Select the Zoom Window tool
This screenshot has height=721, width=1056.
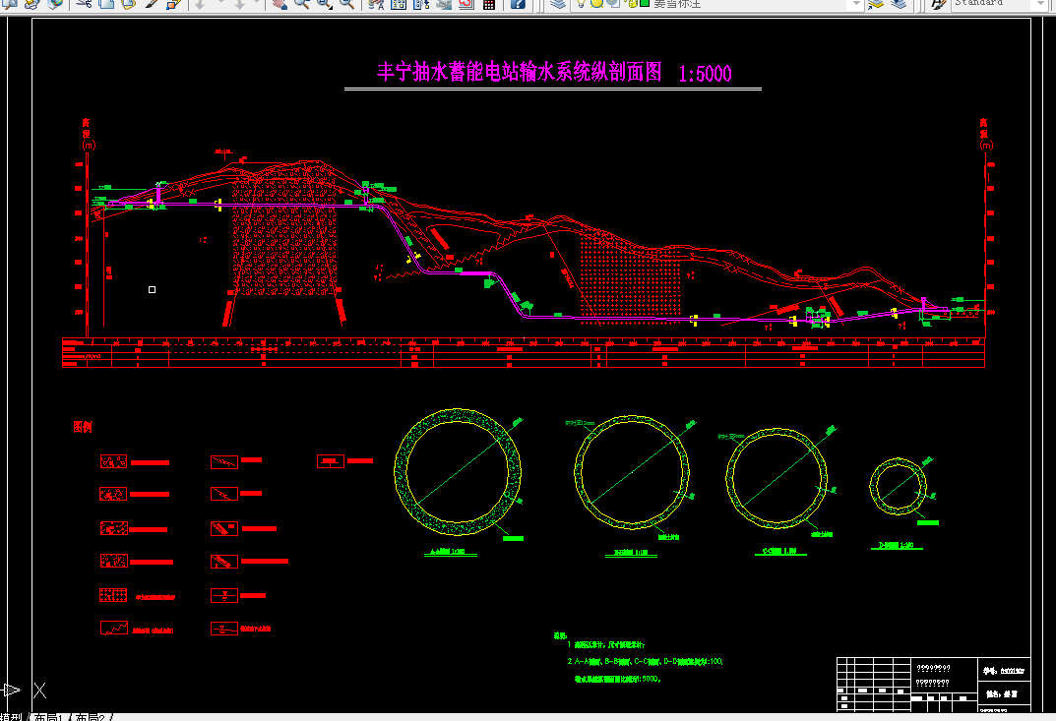tap(324, 3)
